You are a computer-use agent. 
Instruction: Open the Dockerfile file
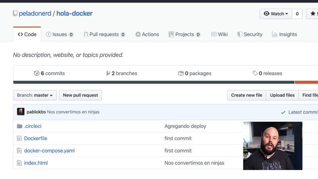[36, 138]
